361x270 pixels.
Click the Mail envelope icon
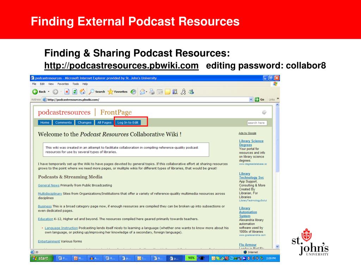tap(142, 92)
